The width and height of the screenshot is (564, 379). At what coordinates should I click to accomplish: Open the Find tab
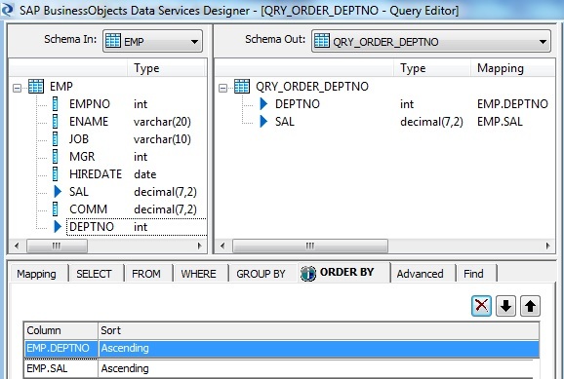click(473, 274)
